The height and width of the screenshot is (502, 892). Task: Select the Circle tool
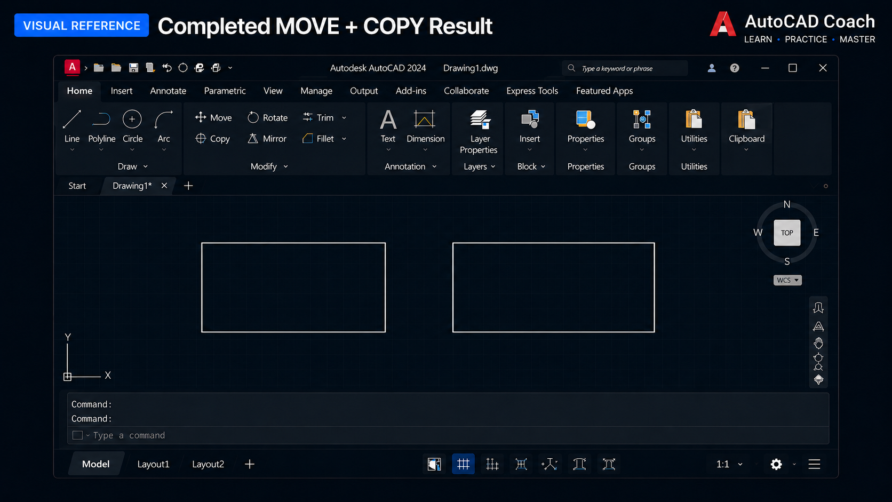132,127
